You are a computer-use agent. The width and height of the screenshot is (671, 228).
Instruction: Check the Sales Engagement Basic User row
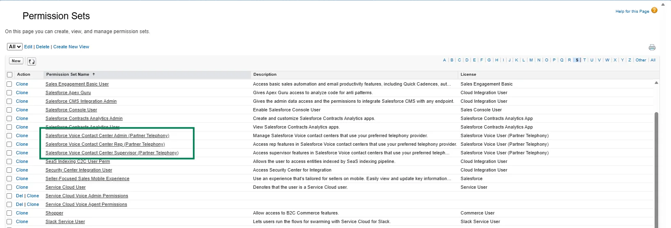pyautogui.click(x=9, y=84)
